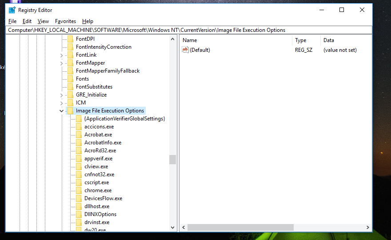Click the FontMapperFamilyFallback folder icon

71,71
